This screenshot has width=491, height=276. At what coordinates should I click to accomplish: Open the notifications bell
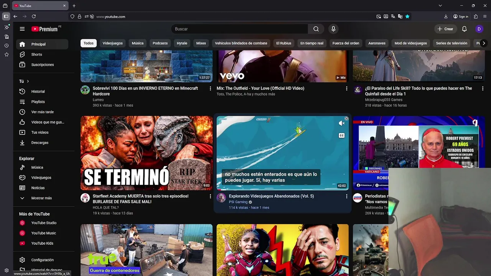point(464,29)
